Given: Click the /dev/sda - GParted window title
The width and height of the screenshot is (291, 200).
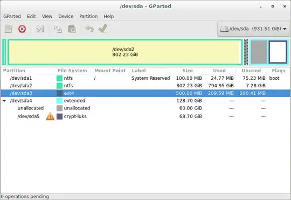Looking at the screenshot, I should coord(145,6).
